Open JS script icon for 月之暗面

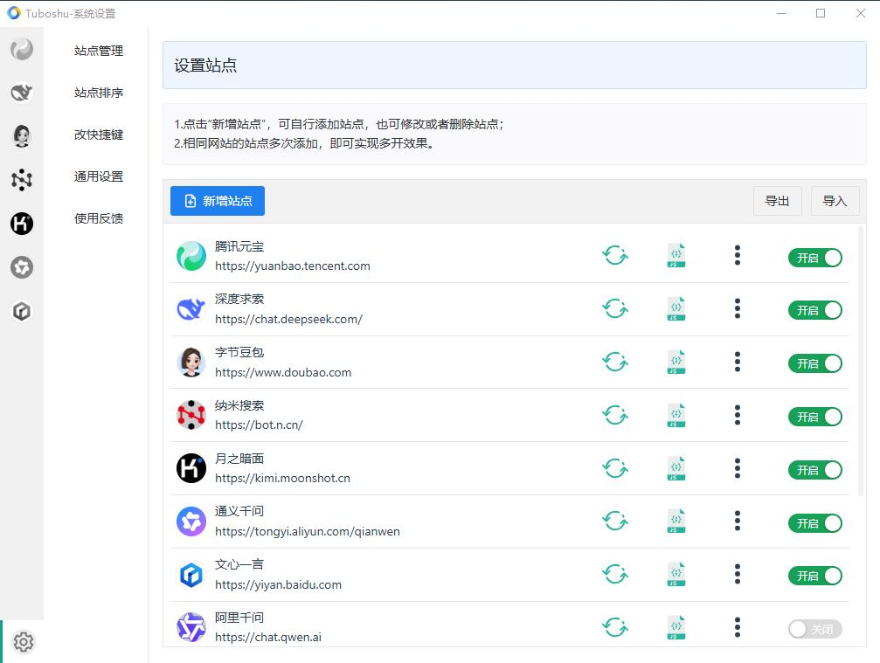coord(676,469)
